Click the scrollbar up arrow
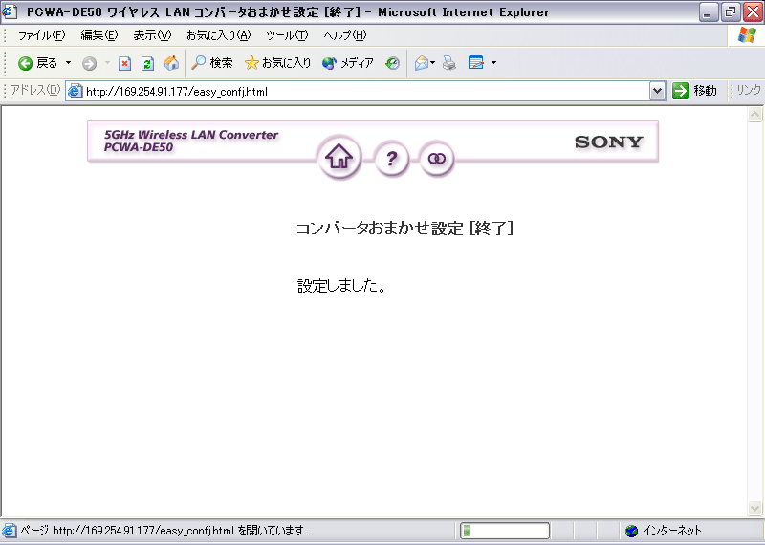The width and height of the screenshot is (765, 545). tap(754, 115)
